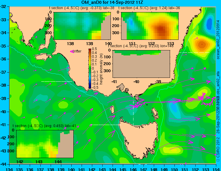This screenshot has height=171, width=221.
Task: Click the section title with 'avg: 0.233'
Action: (x=141, y=46)
